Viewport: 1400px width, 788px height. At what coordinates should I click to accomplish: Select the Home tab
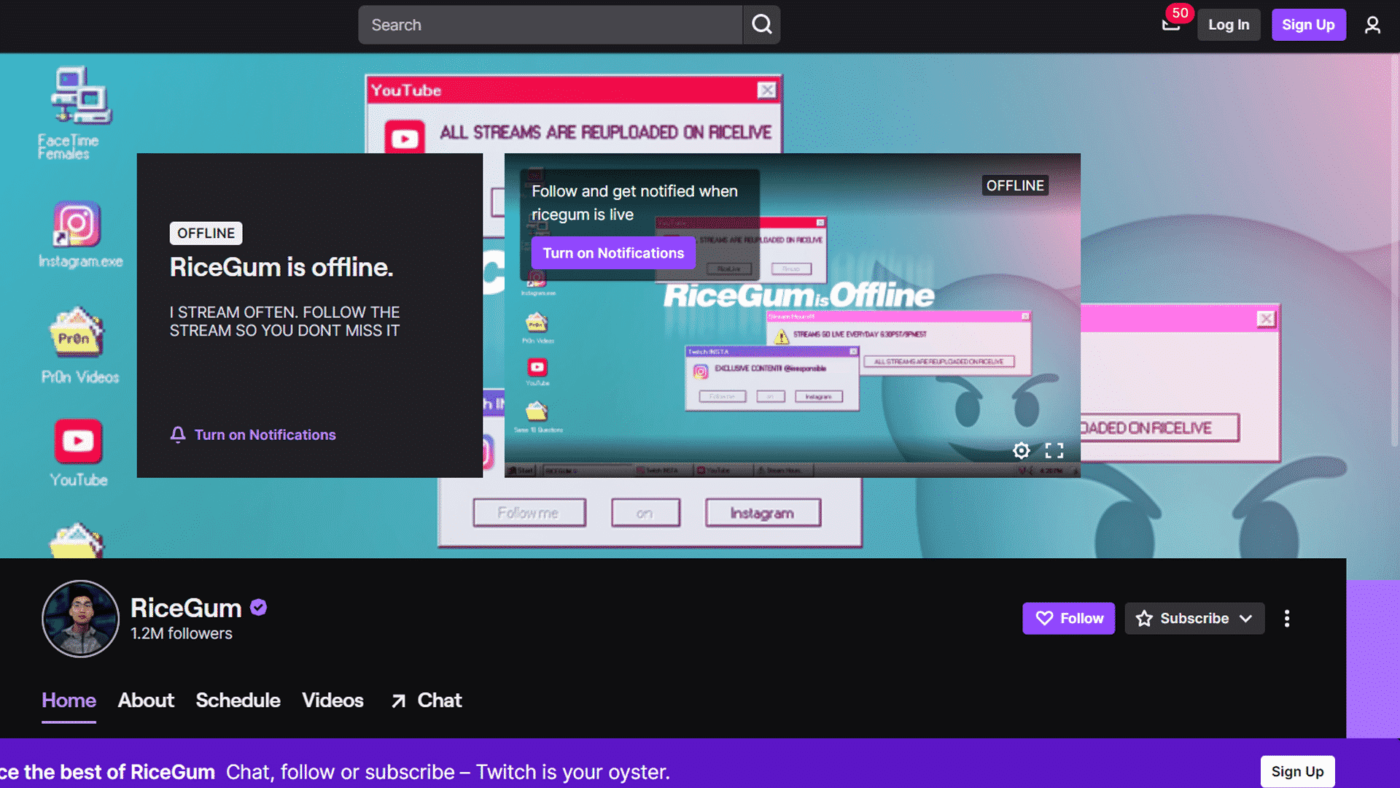(69, 700)
